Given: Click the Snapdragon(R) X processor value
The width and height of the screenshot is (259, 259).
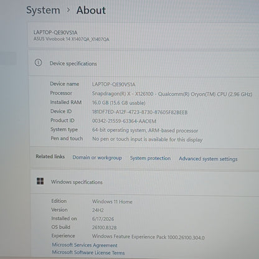Looking at the screenshot, I should pyautogui.click(x=172, y=94).
